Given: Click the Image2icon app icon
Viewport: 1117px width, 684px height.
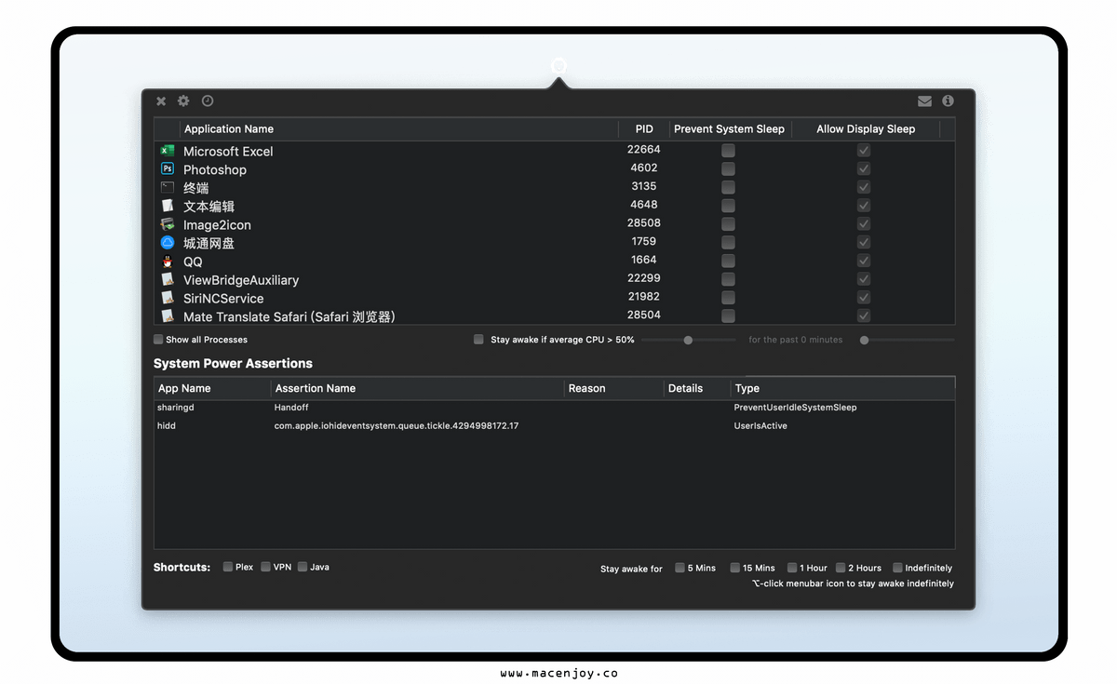Looking at the screenshot, I should [168, 224].
